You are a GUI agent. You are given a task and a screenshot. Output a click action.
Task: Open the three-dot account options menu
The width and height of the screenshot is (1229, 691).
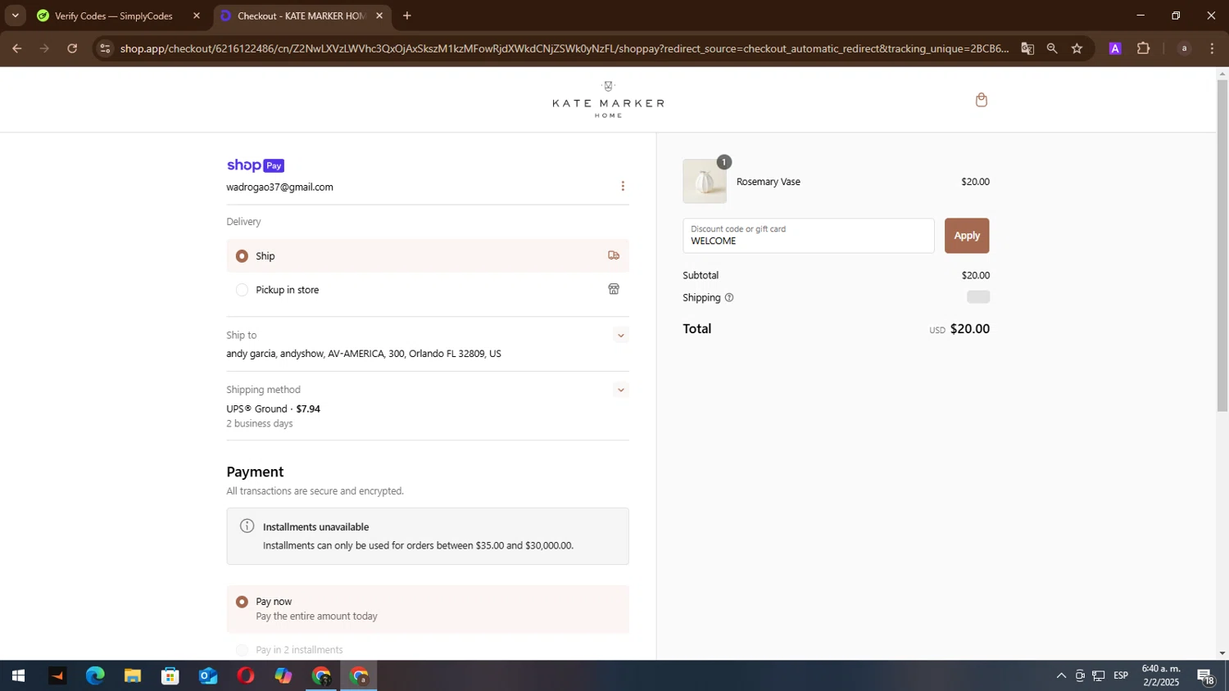point(623,187)
